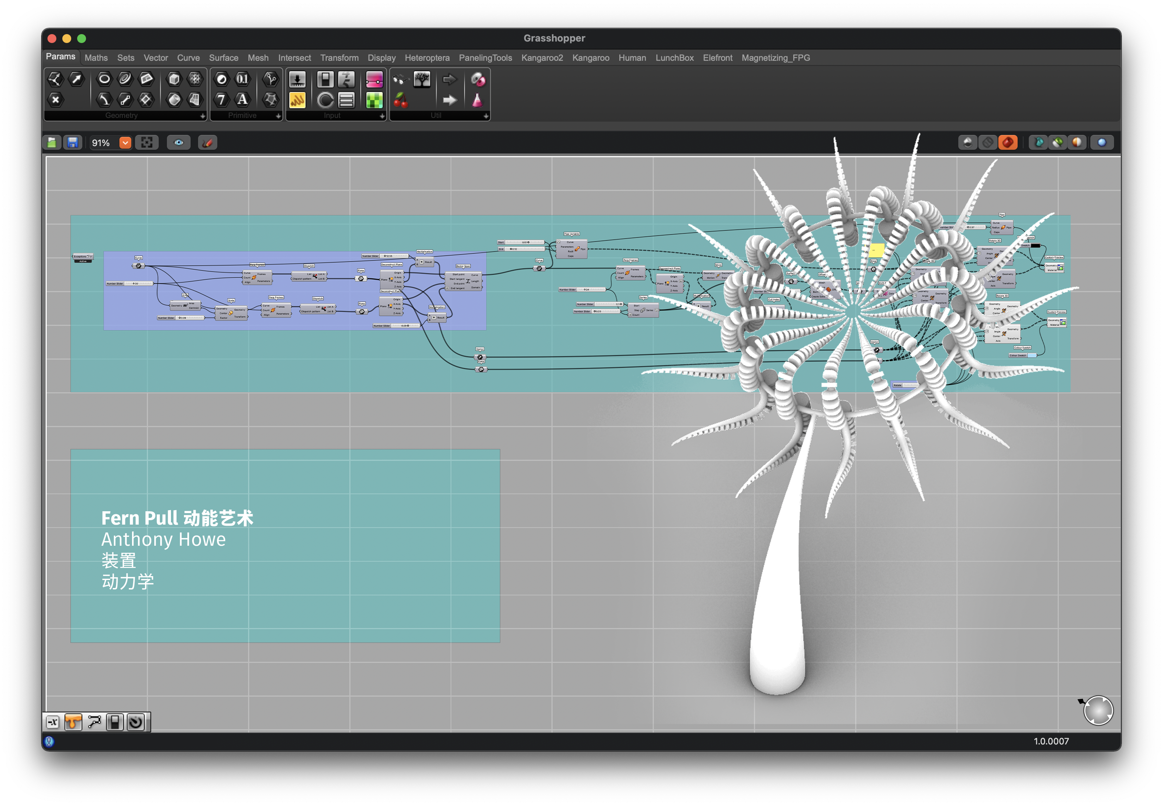The width and height of the screenshot is (1163, 806).
Task: Click the Circle geometry parameter icon
Action: click(104, 79)
